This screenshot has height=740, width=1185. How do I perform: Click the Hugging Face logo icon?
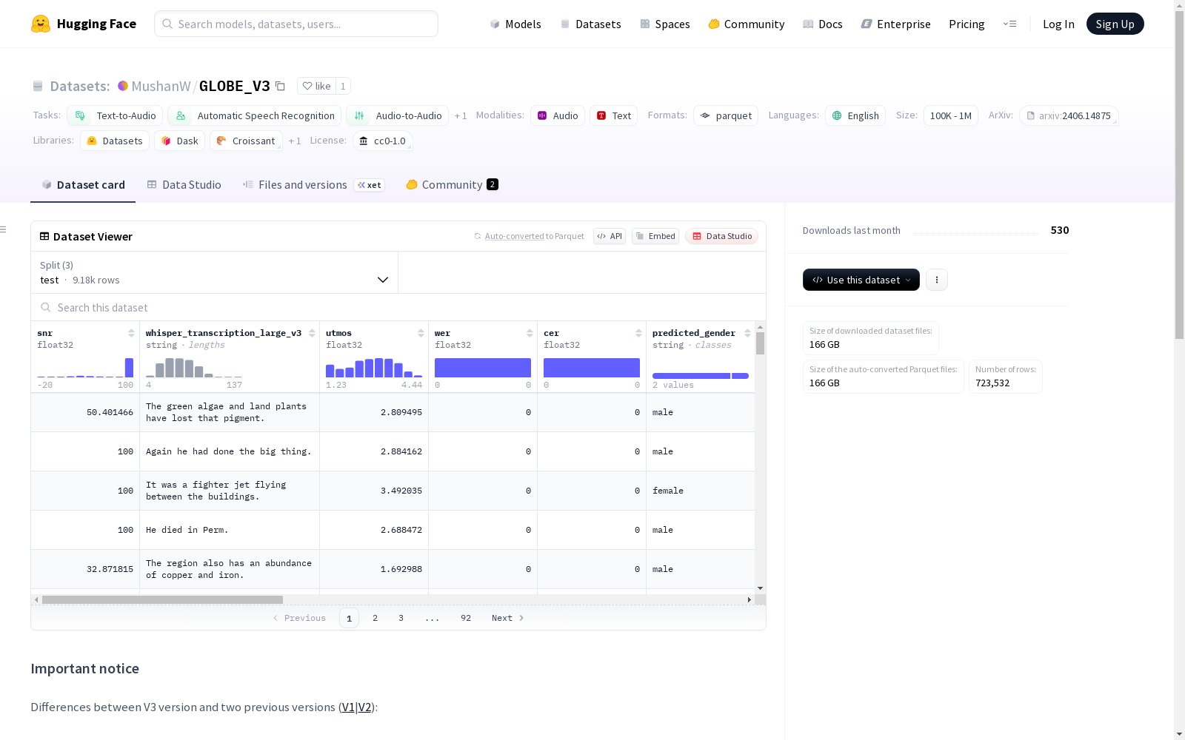click(x=41, y=24)
